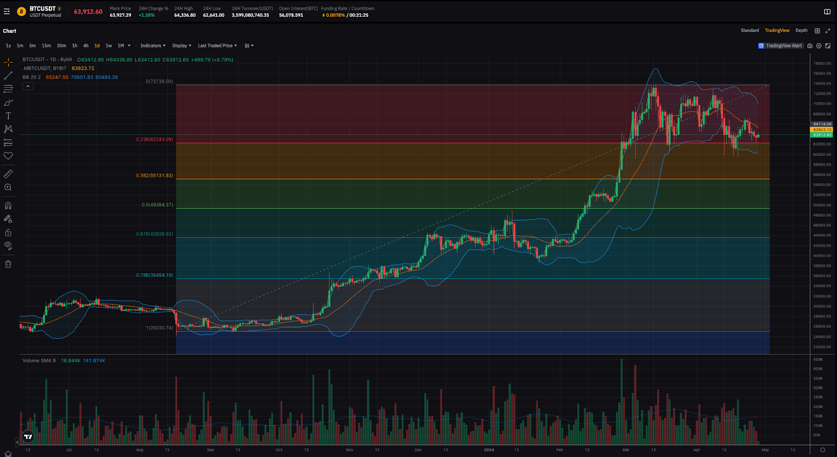
Task: Click the Funding Rate / Countdown label
Action: click(x=347, y=8)
